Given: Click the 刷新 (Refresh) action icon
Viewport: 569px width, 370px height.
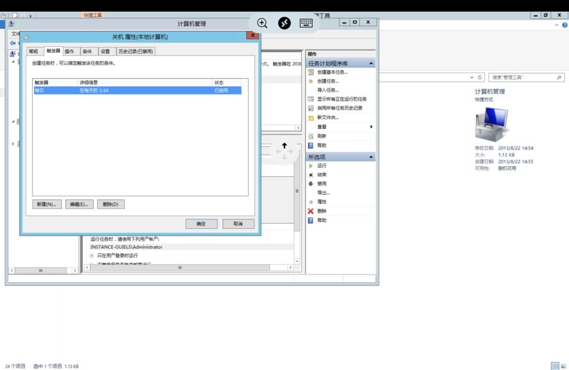Looking at the screenshot, I should click(x=311, y=136).
